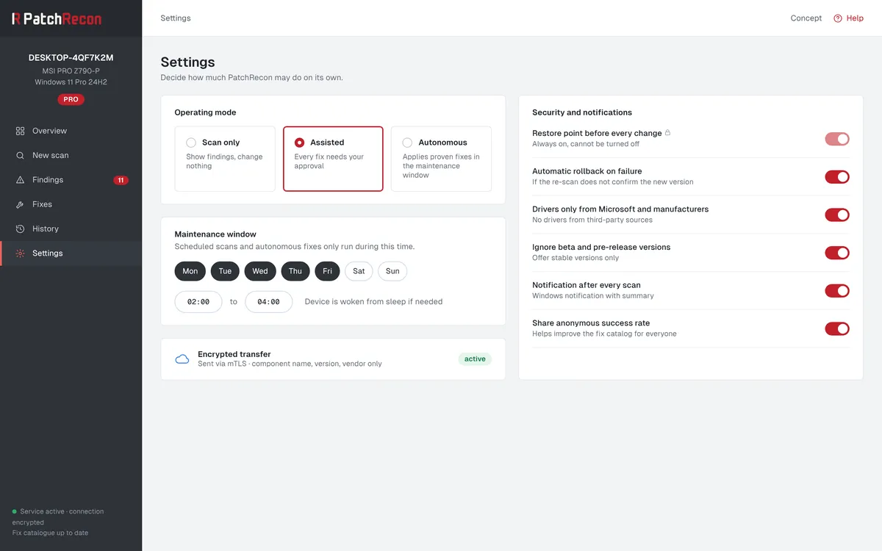882x551 pixels.
Task: Select the Autonomous radio button
Action: tap(407, 143)
